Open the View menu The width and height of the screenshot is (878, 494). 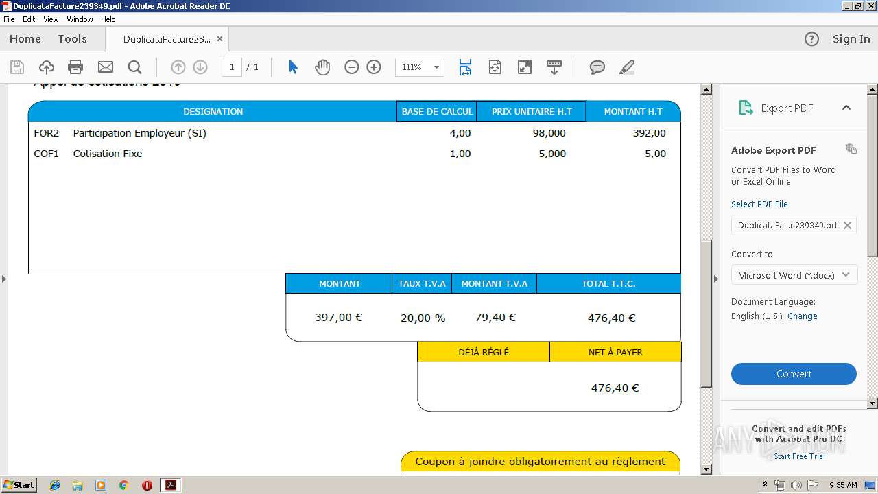click(51, 19)
